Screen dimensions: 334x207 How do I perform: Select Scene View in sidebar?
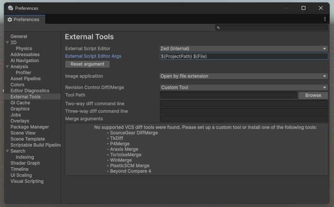pyautogui.click(x=23, y=133)
